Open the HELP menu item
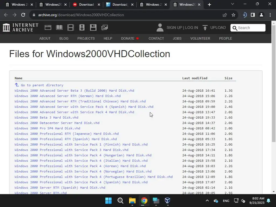This screenshot has height=207, width=276. point(108,38)
